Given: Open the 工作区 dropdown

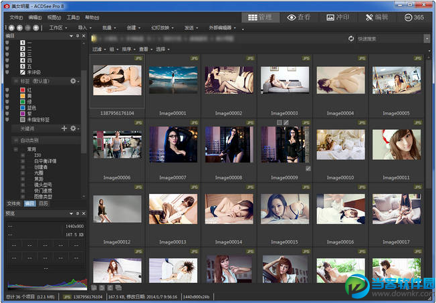Looking at the screenshot, I should (58, 28).
